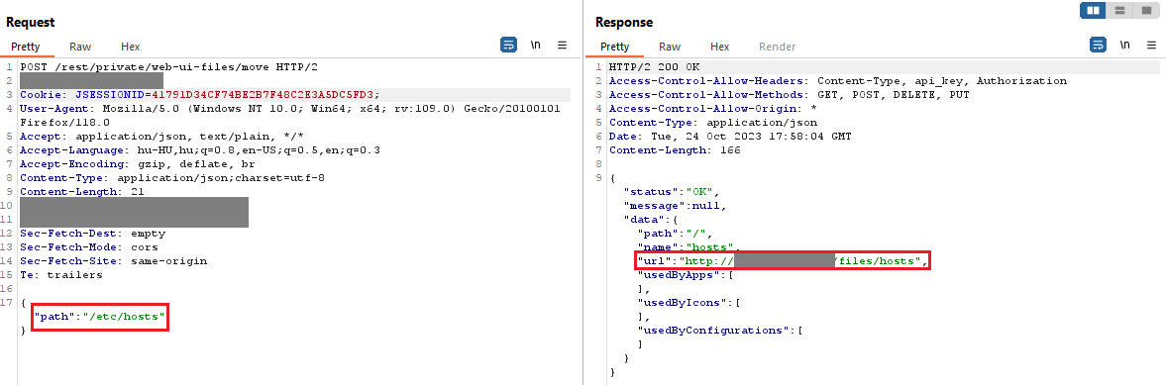Click the "usedByApps" JSON key
The height and width of the screenshot is (385, 1166).
point(679,275)
